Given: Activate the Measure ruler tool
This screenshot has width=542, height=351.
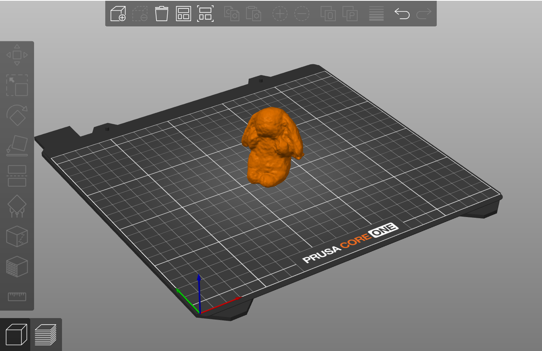Looking at the screenshot, I should [x=17, y=296].
